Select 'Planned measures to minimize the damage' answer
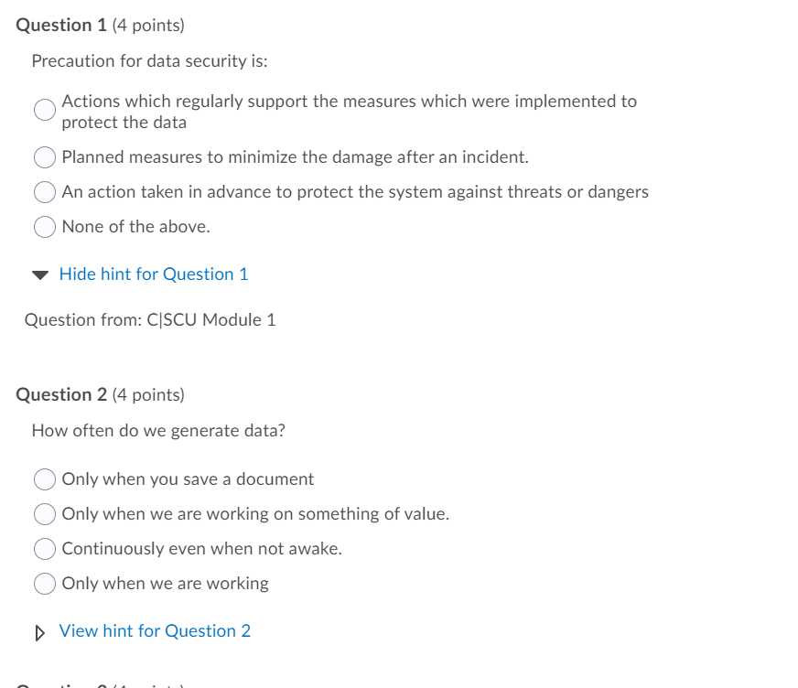The image size is (798, 688). pyautogui.click(x=44, y=156)
